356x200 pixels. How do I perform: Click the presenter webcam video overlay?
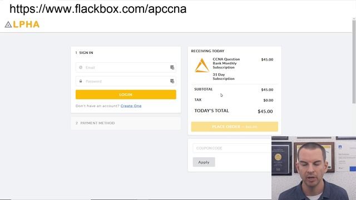314,168
